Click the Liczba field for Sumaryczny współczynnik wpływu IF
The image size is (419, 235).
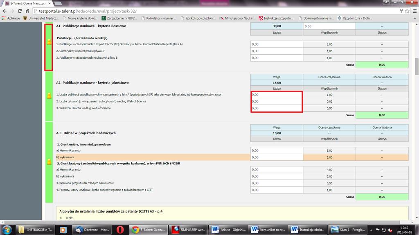click(277, 51)
